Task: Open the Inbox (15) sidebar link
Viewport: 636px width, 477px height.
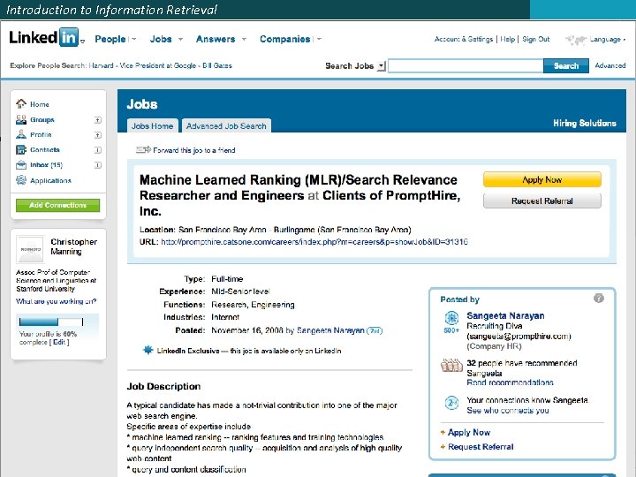Action: (x=46, y=164)
